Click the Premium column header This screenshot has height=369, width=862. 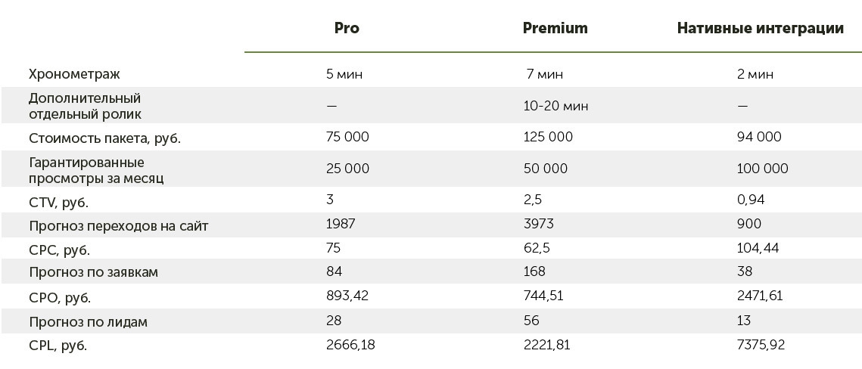coord(555,29)
